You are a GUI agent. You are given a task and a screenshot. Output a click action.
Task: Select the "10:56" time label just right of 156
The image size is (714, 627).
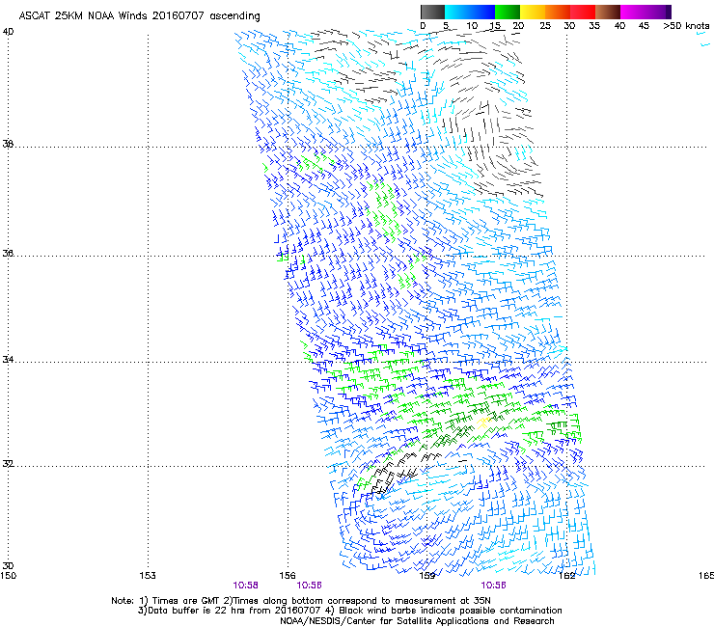(309, 586)
